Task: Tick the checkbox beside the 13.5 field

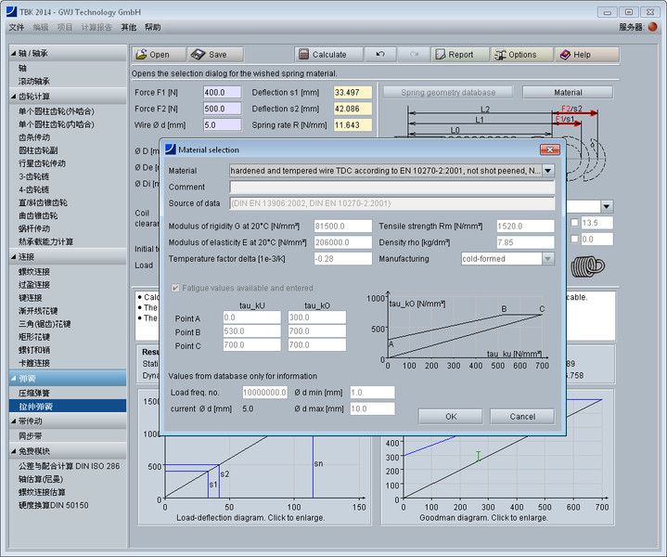Action: click(574, 223)
